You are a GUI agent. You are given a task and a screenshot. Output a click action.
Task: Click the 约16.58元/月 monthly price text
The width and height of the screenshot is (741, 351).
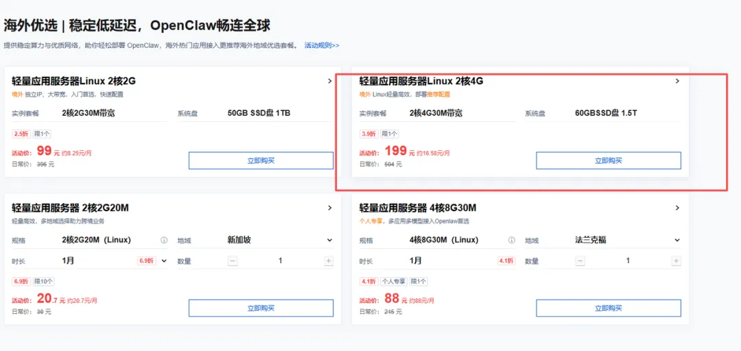coord(434,154)
